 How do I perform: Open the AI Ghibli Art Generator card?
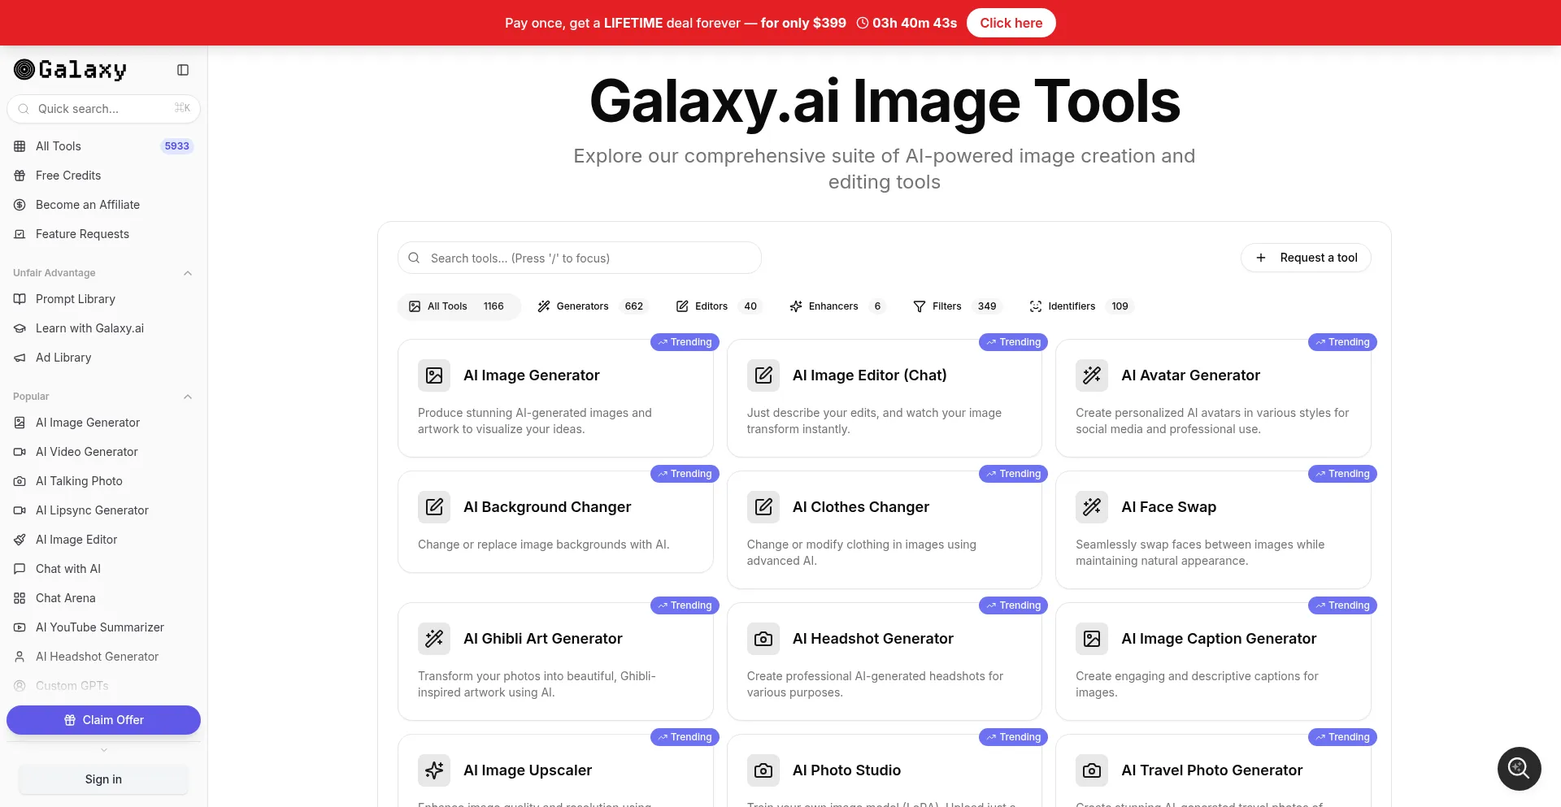(x=555, y=662)
